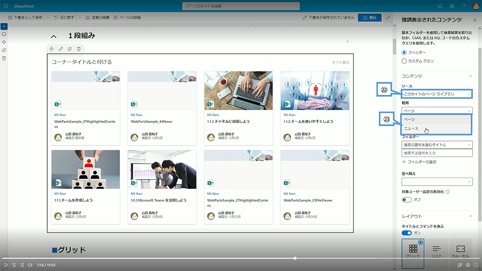482x271 pixels.
Task: Click the WebPartsSample_44News card title
Action: coord(151,121)
